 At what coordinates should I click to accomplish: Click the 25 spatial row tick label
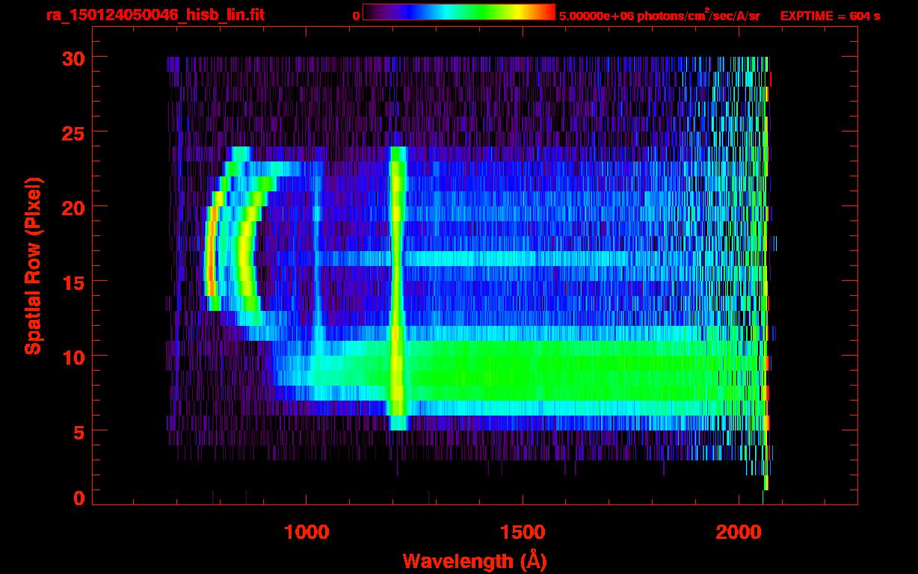coord(73,132)
